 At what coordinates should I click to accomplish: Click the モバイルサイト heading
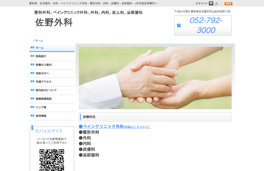coord(49,131)
